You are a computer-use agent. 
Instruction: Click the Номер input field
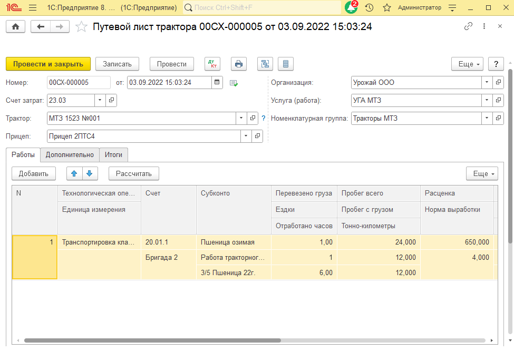pos(78,82)
